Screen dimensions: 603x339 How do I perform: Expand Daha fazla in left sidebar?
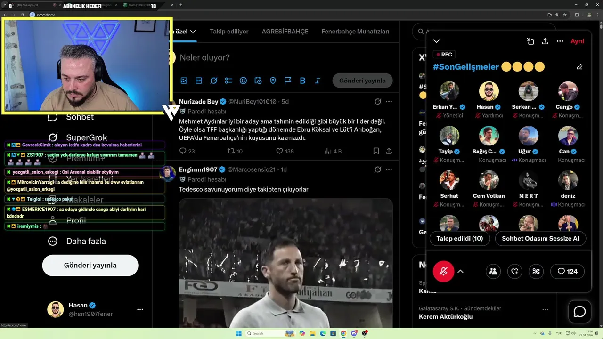(x=77, y=241)
